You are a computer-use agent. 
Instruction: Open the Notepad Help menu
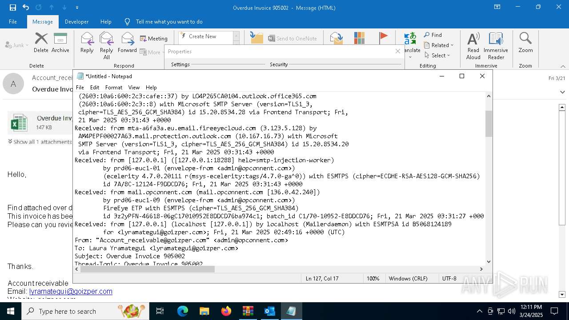click(151, 88)
